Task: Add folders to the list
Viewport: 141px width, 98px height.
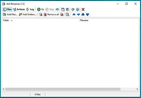Action: click(x=28, y=14)
